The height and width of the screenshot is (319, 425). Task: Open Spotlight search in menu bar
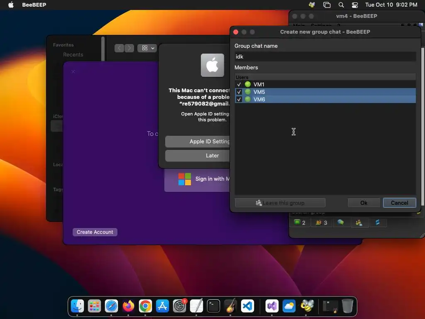point(341,5)
